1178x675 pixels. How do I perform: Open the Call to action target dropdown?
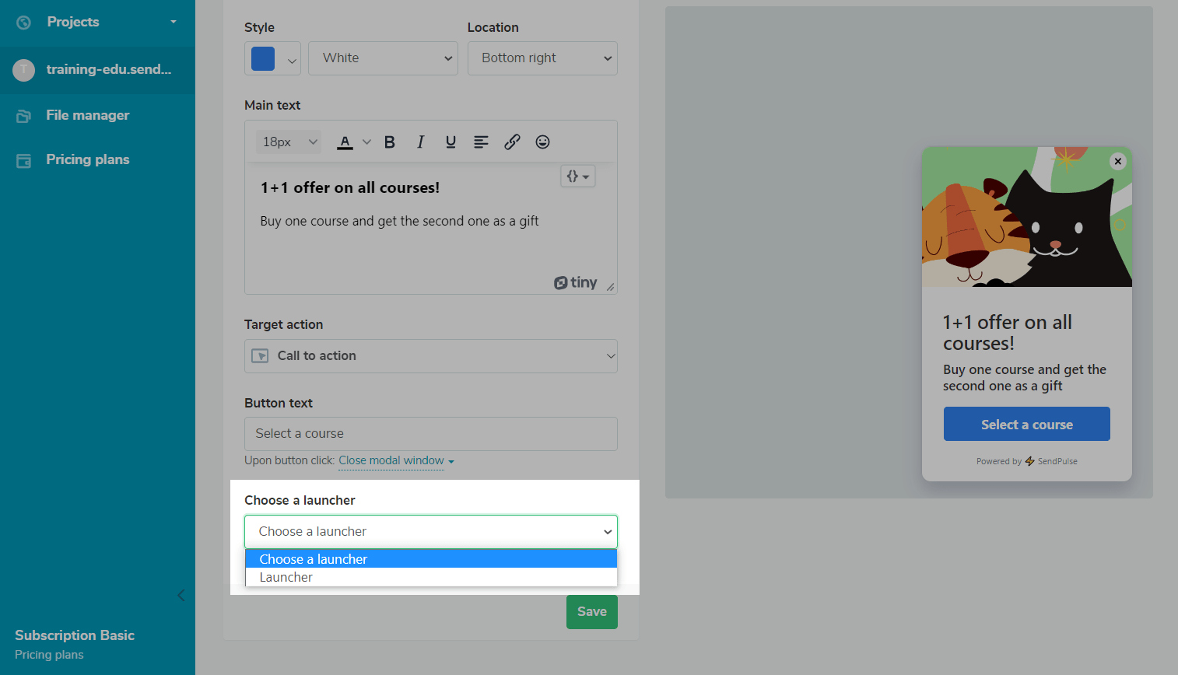[431, 356]
